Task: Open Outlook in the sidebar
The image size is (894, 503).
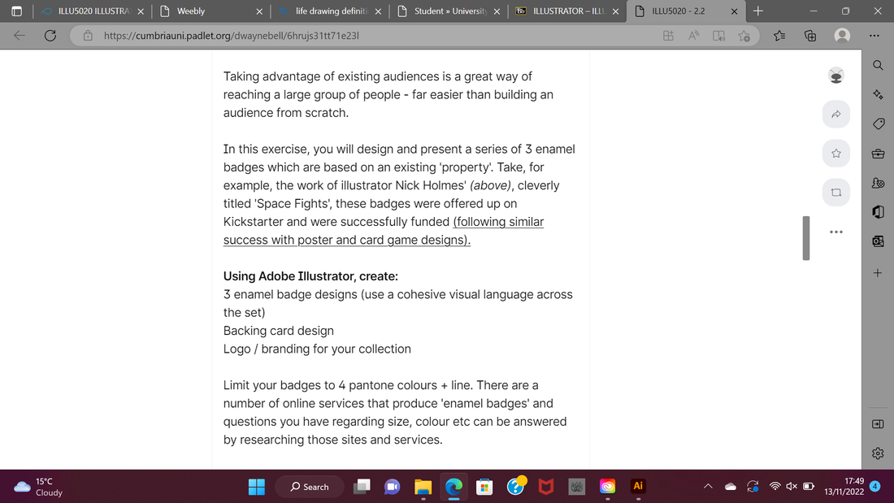Action: tap(878, 241)
